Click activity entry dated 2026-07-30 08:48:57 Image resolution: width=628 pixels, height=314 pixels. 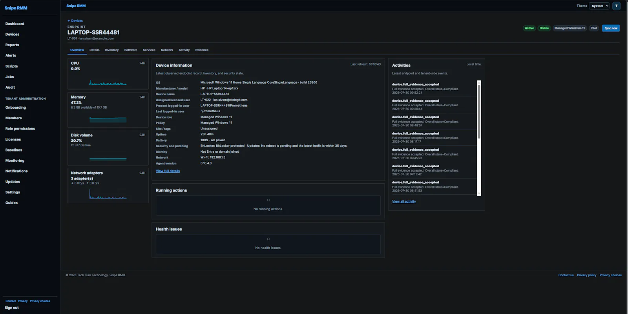(433, 121)
